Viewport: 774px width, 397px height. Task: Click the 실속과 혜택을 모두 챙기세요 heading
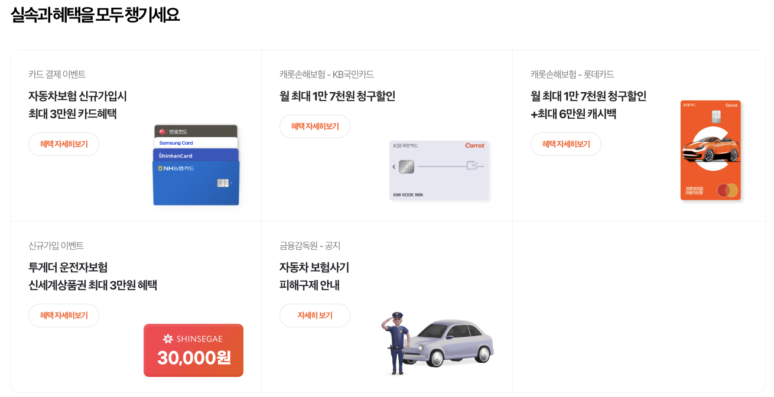(95, 15)
